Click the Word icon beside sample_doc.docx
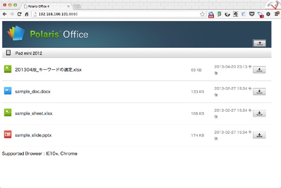 pyautogui.click(x=7, y=91)
